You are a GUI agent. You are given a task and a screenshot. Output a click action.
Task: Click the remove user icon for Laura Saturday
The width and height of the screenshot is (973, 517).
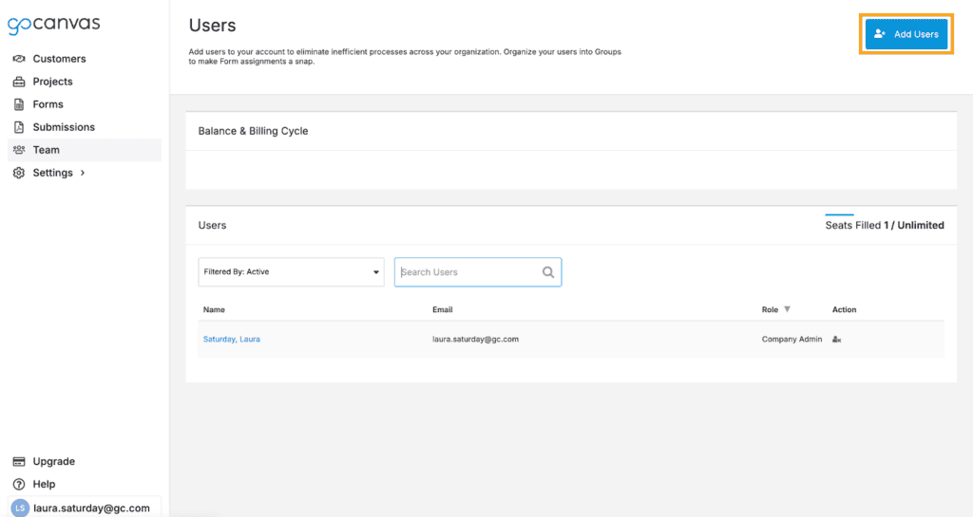pos(836,340)
